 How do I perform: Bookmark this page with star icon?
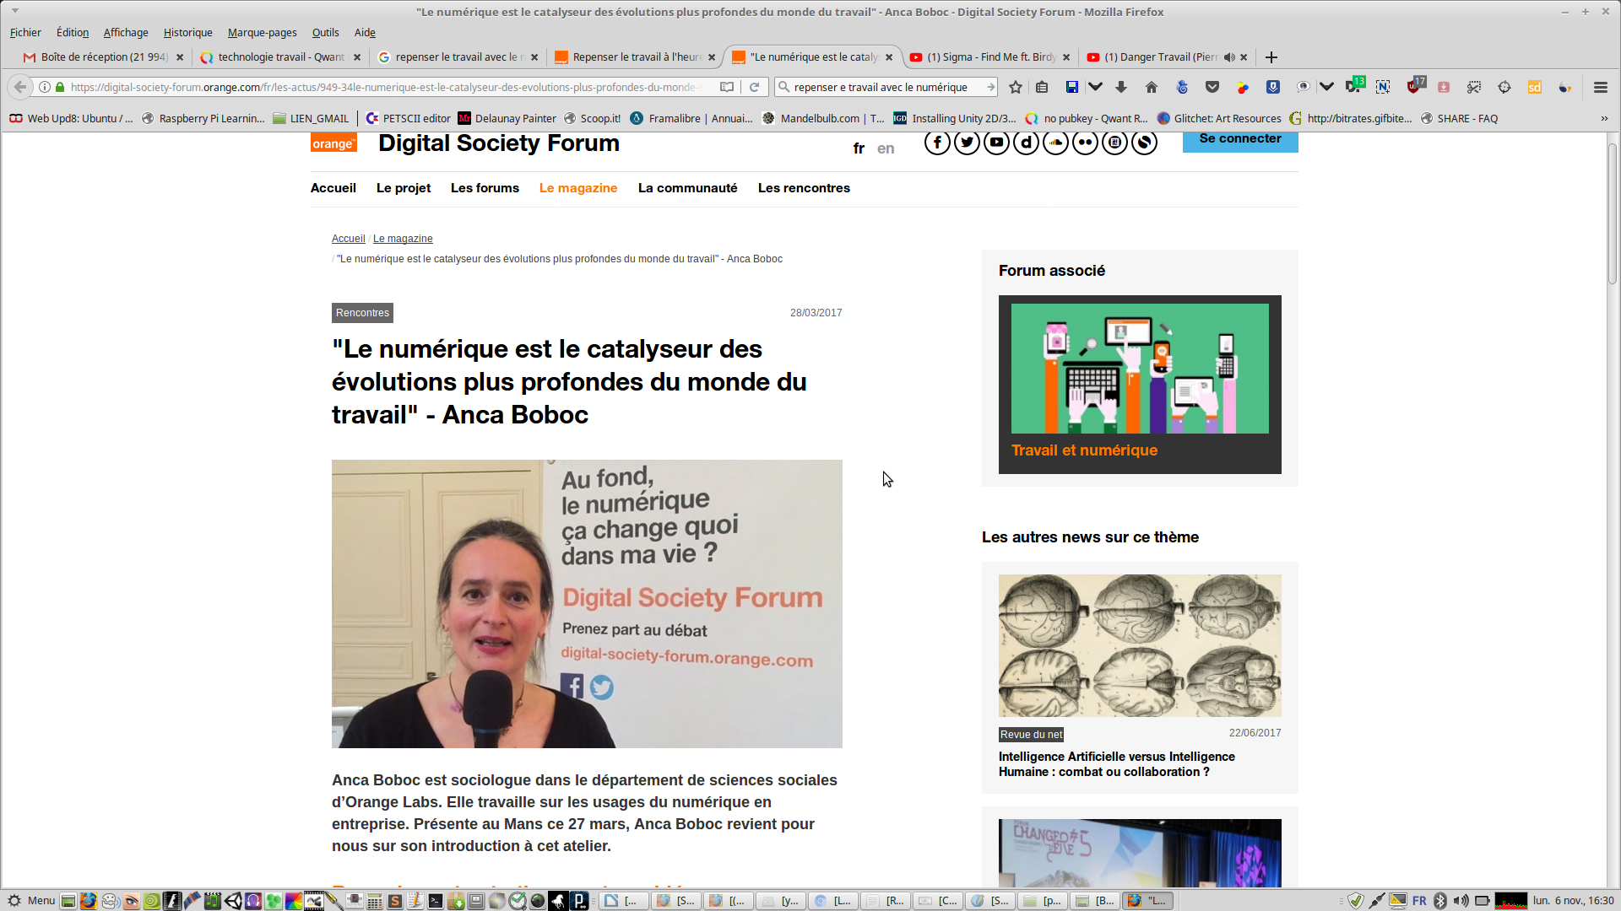tap(1016, 87)
